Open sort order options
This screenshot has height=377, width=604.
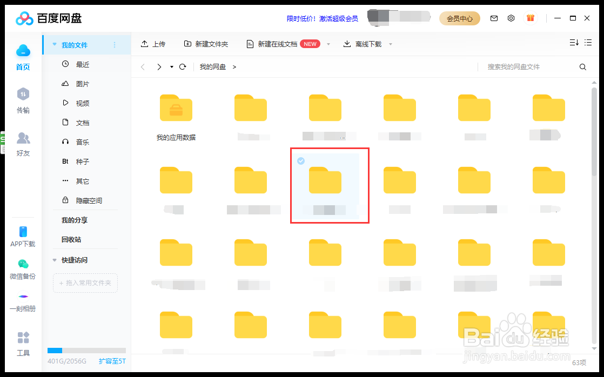click(x=574, y=43)
